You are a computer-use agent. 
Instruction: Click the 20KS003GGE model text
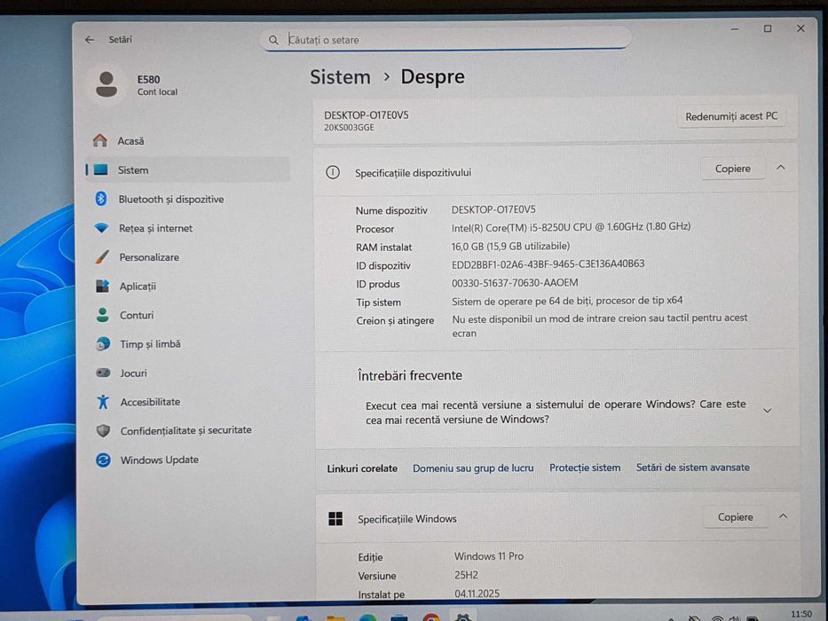coord(349,127)
